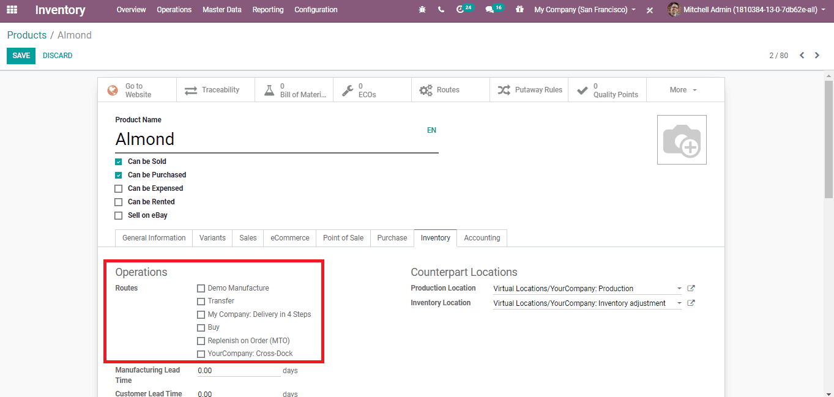834x397 pixels.
Task: Switch to eCommerce tab
Action: (290, 238)
